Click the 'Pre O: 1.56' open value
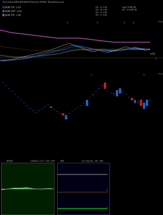163x215 pixels. 101,7
